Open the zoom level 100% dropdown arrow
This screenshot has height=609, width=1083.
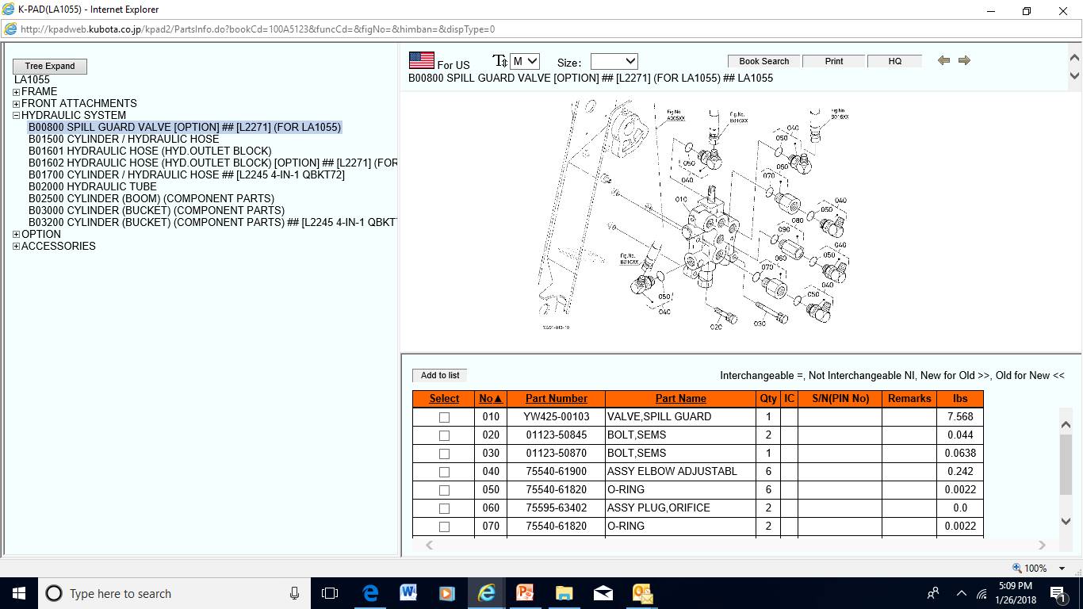1062,569
